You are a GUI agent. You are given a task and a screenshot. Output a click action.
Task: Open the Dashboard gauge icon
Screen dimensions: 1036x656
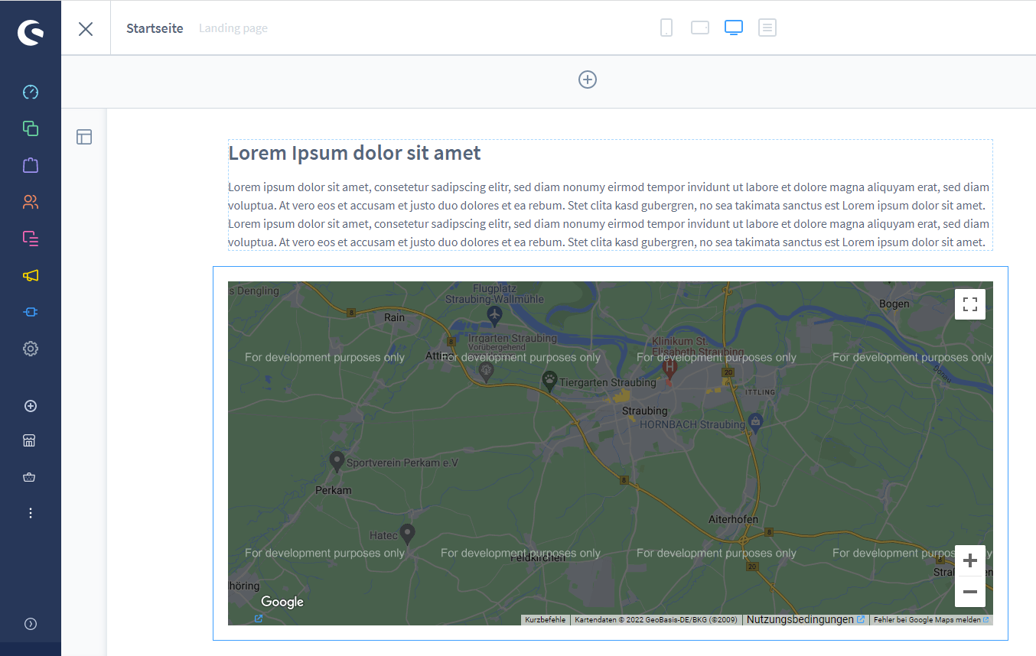click(x=31, y=93)
